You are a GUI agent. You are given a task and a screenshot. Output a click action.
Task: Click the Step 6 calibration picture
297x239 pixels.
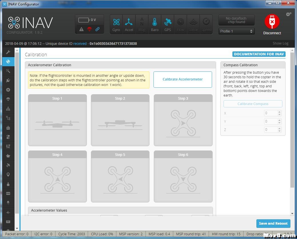pyautogui.click(x=183, y=176)
